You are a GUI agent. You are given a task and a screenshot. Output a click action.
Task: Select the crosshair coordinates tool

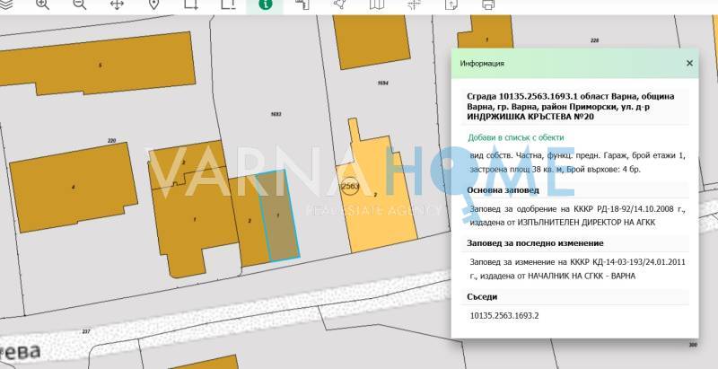(x=414, y=4)
